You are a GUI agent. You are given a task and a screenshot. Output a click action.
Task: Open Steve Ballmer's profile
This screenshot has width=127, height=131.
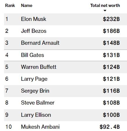38,103
